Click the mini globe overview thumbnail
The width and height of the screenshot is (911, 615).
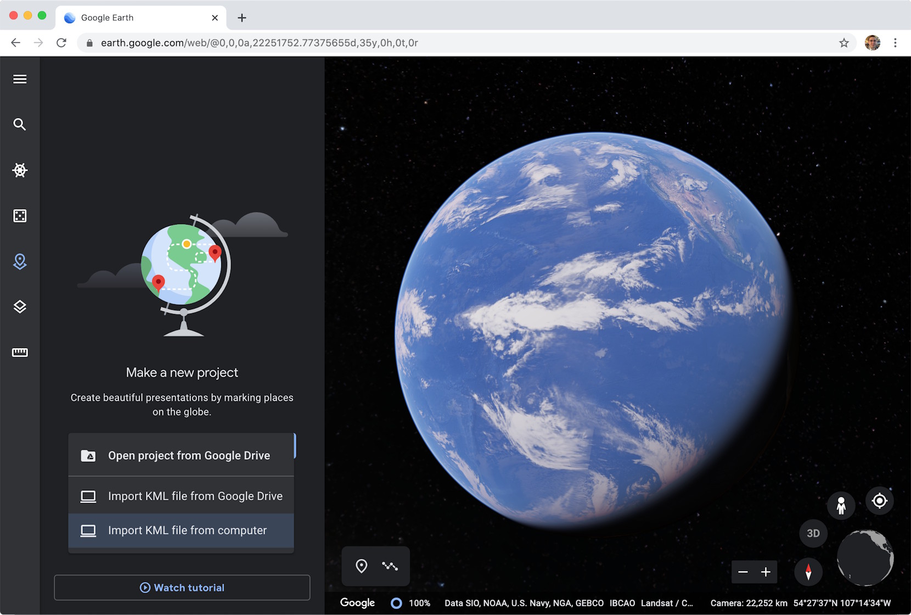(865, 557)
